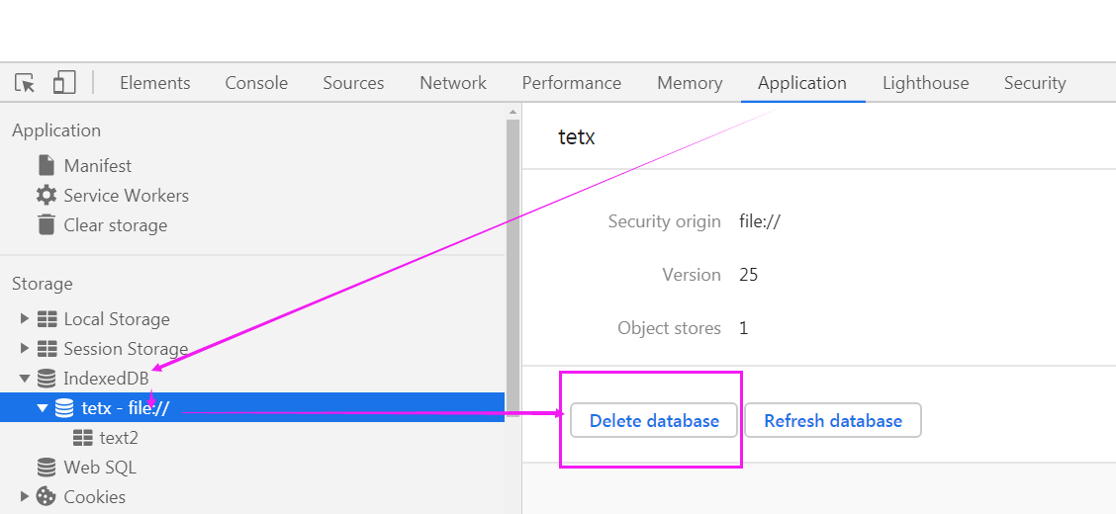Click the Cookies icon in sidebar
The width and height of the screenshot is (1116, 514).
pyautogui.click(x=46, y=496)
